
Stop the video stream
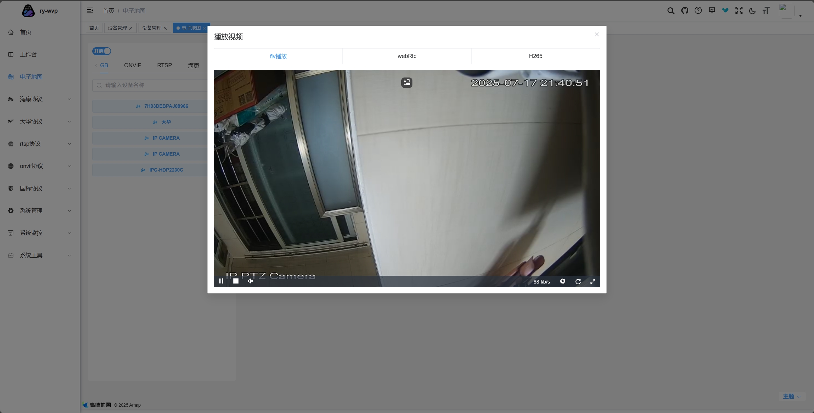pyautogui.click(x=236, y=281)
